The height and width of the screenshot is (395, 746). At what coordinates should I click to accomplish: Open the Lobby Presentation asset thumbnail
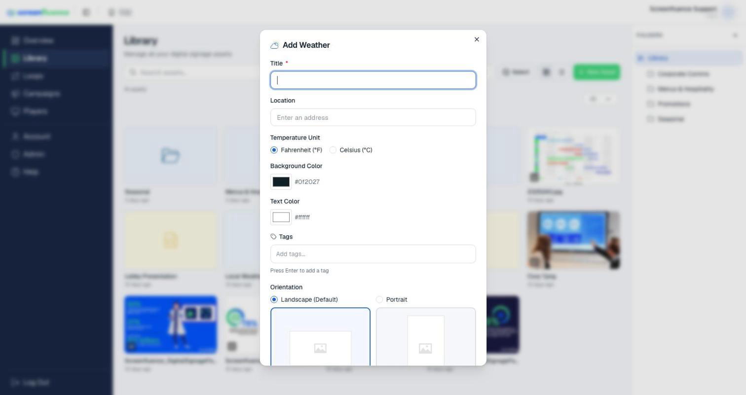(x=170, y=240)
